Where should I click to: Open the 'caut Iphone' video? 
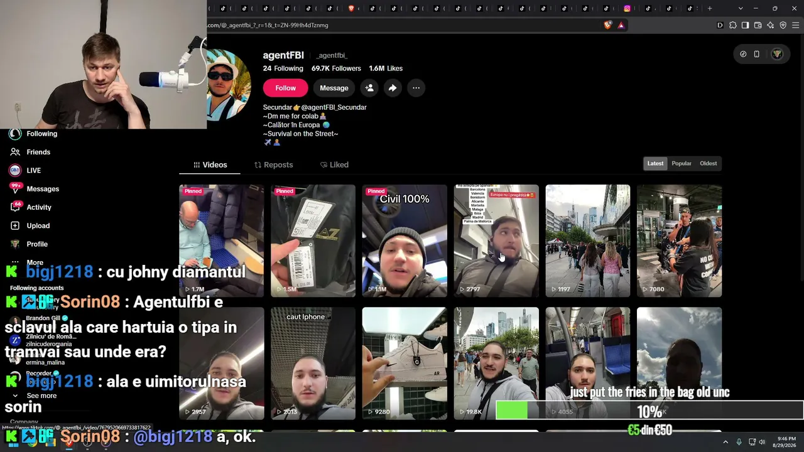[313, 363]
